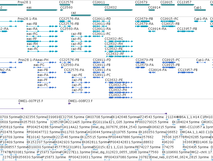This screenshot has height=161, width=213.
Task: Click the caz-RE transcript label
Action: pos(77,49)
